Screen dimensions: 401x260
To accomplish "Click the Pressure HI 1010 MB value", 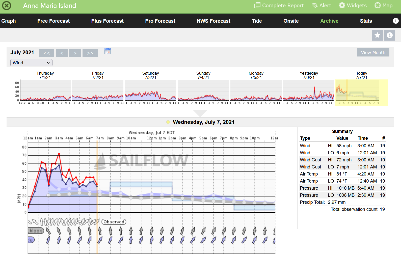I will click(x=345, y=188).
